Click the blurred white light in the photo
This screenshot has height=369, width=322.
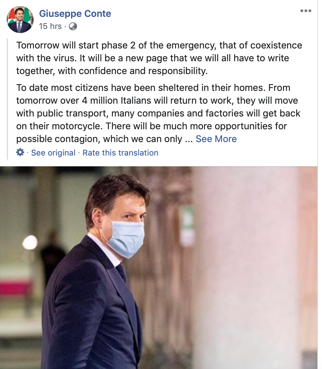[x=30, y=242]
